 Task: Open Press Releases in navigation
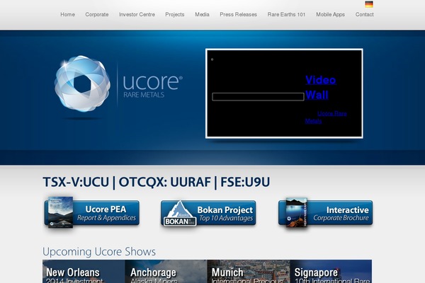(x=238, y=15)
